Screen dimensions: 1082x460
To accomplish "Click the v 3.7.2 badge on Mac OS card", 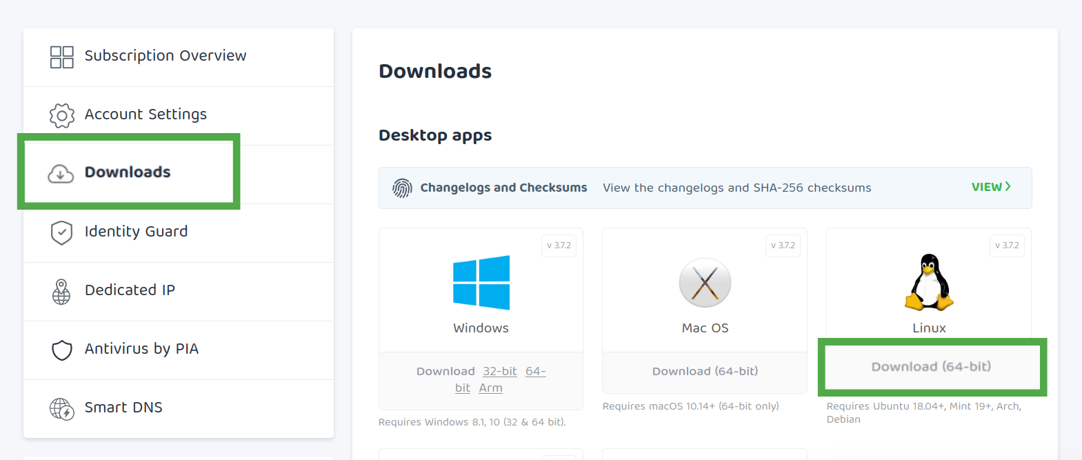I will click(783, 246).
